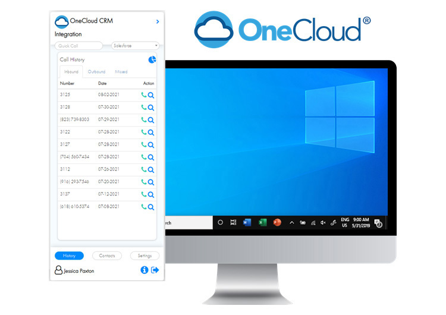The image size is (446, 315).
Task: Open the Salesforce CRM dropdown
Action: coord(136,46)
